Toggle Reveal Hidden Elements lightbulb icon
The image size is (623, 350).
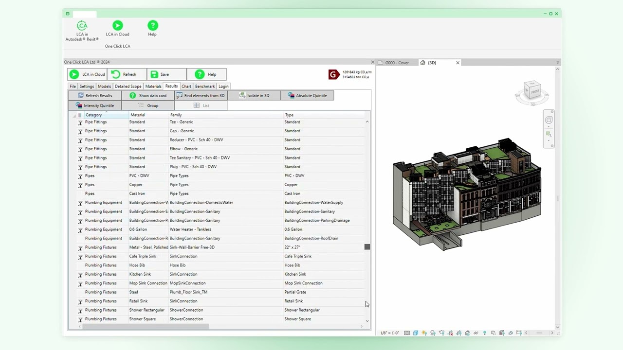(x=484, y=333)
